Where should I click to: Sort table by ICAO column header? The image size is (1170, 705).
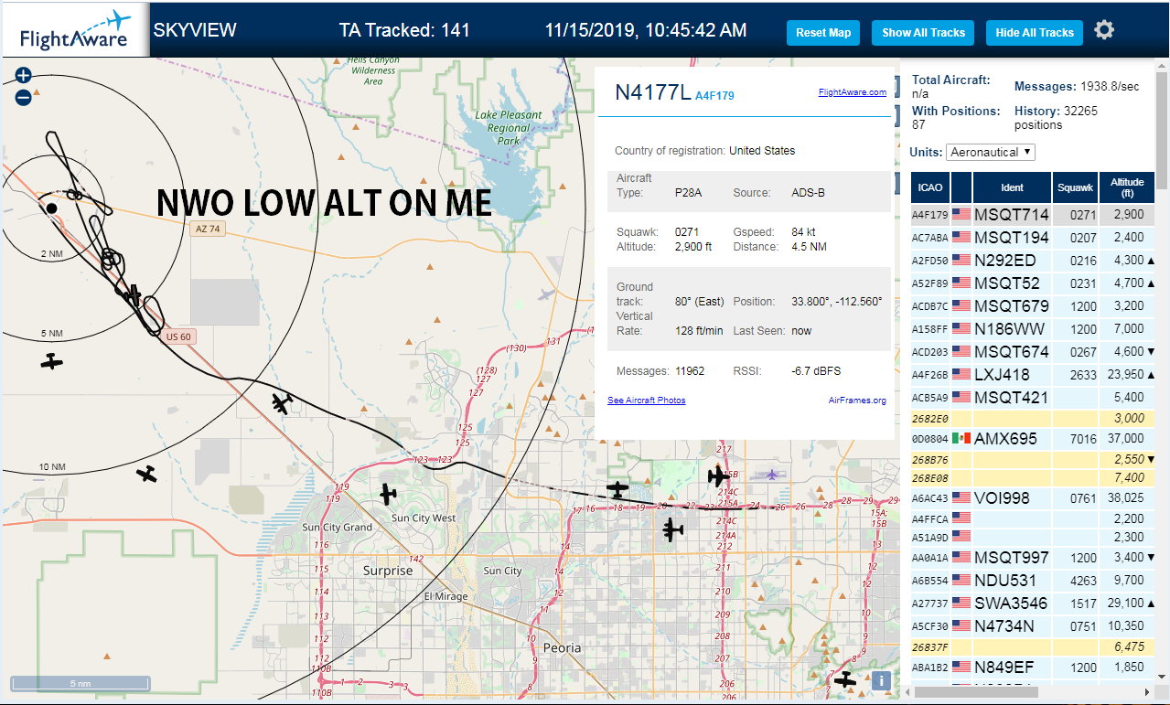[x=930, y=187]
